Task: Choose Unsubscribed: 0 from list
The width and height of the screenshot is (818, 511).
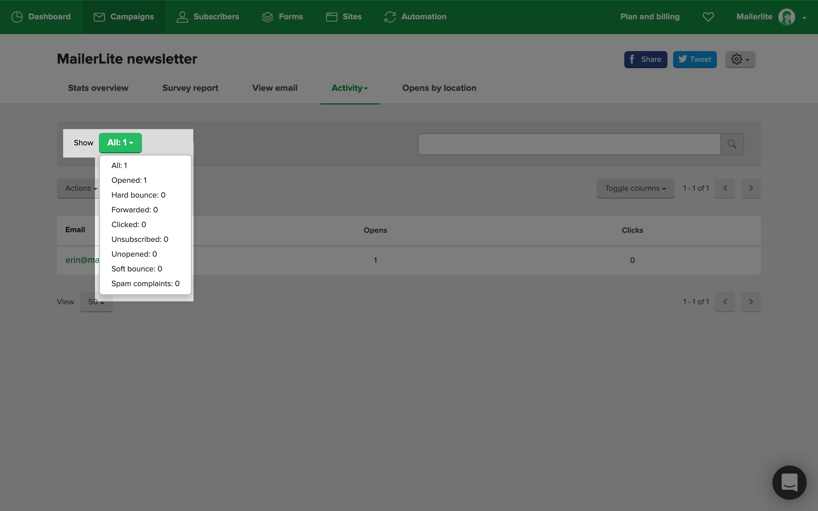Action: tap(140, 239)
